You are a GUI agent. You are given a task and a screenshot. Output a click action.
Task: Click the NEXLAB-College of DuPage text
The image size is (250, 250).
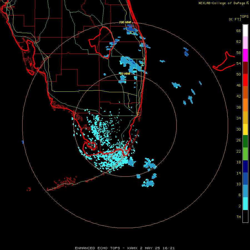222,3
